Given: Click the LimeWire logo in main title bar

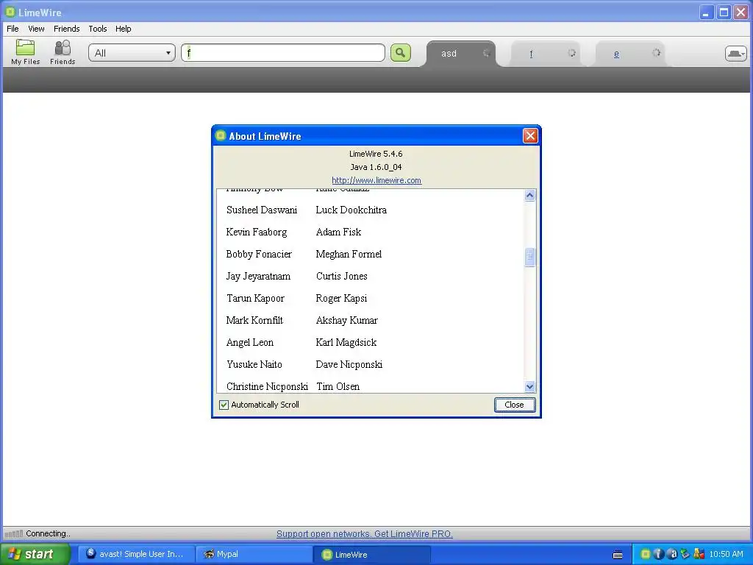Looking at the screenshot, I should (x=10, y=12).
